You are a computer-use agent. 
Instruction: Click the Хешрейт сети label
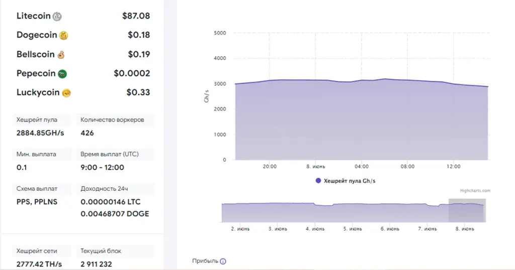(x=37, y=251)
